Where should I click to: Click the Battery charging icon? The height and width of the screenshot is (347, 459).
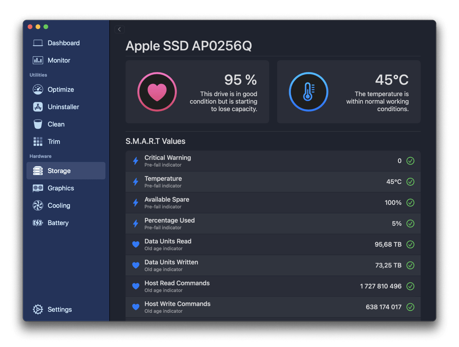pos(38,223)
